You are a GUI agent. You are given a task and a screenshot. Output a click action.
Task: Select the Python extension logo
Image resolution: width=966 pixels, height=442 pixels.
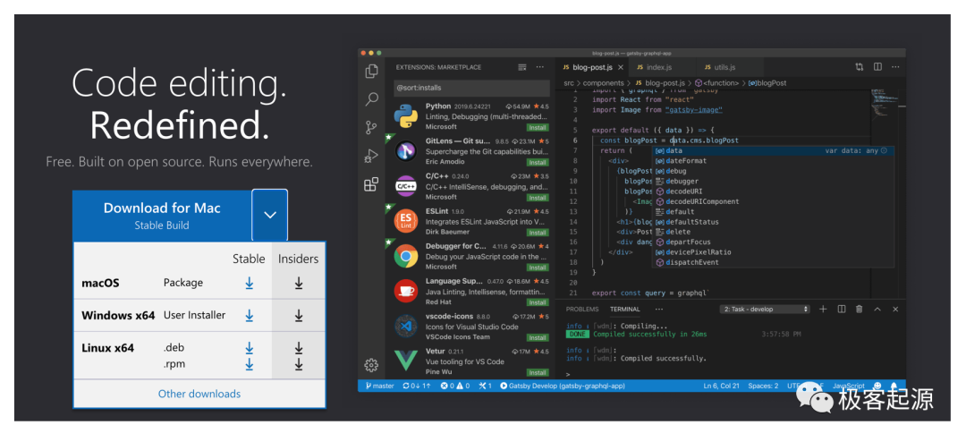point(406,116)
